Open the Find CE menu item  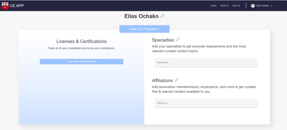coord(236,6)
